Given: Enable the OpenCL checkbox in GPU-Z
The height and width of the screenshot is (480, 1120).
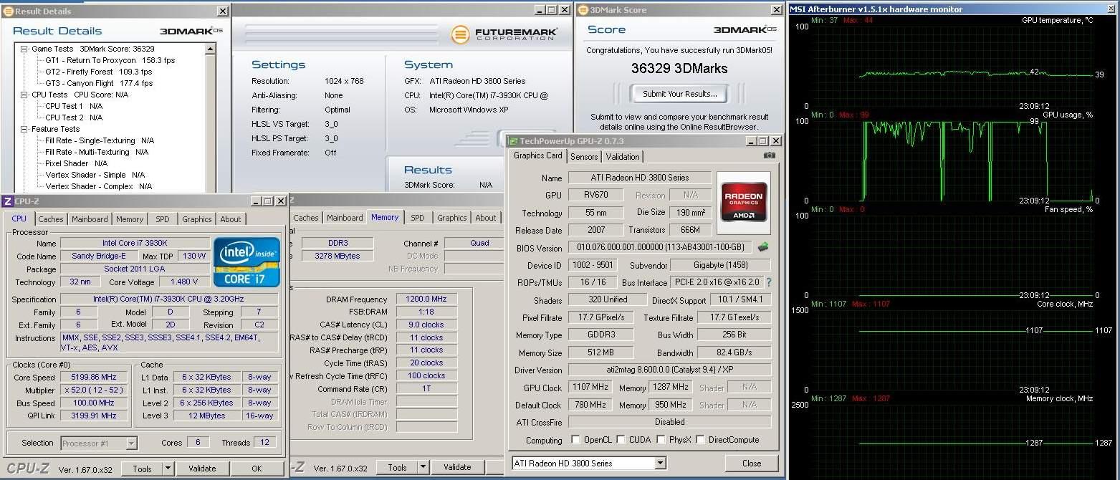Looking at the screenshot, I should [575, 440].
